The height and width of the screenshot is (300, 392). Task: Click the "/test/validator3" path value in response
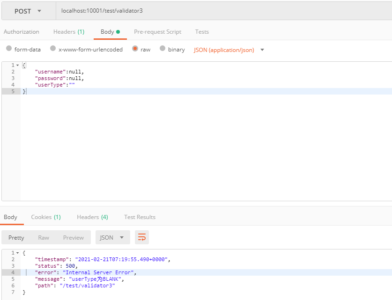click(x=87, y=285)
